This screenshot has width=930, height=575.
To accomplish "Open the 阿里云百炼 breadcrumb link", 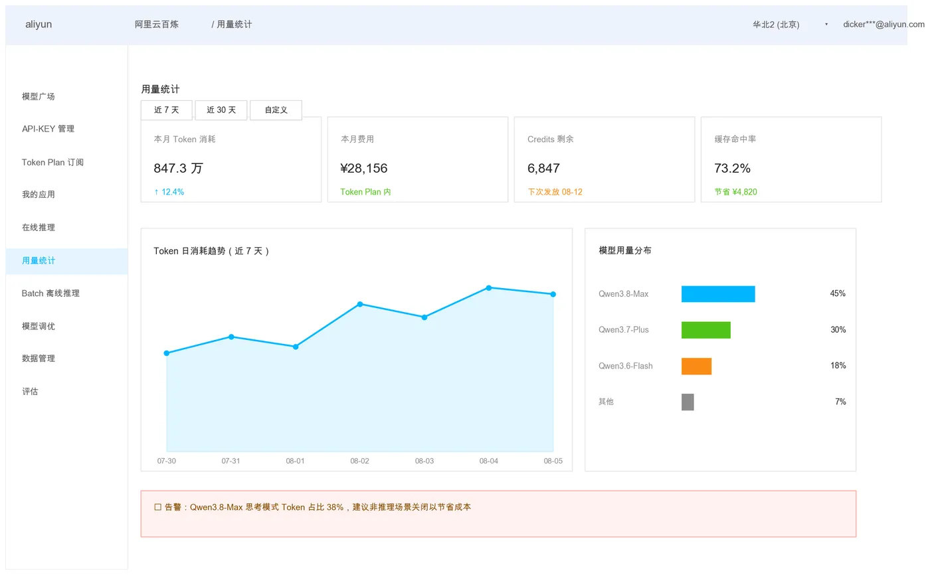I will click(157, 25).
